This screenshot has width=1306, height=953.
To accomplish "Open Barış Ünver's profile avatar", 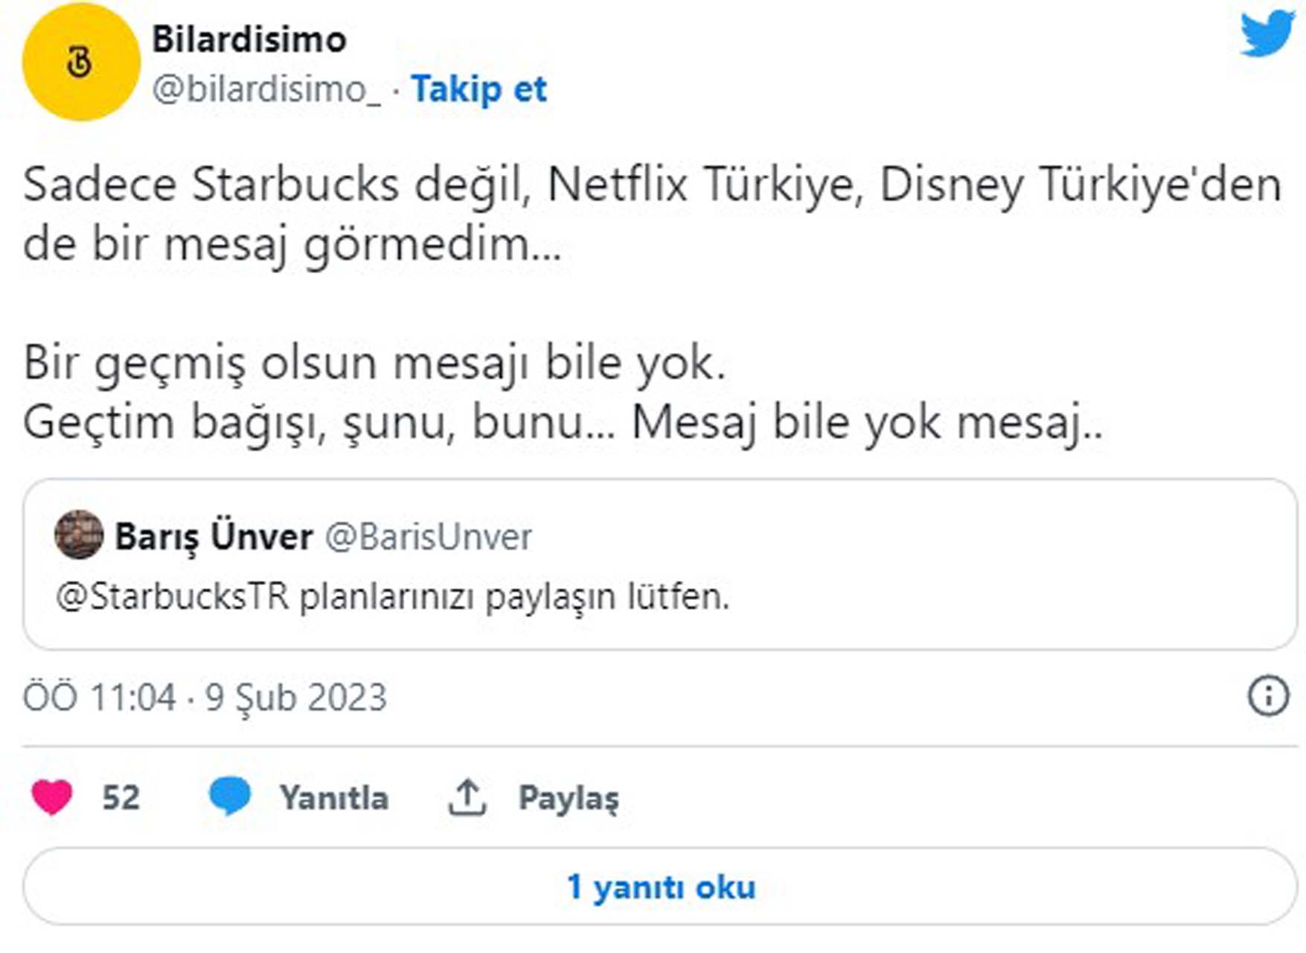I will [82, 538].
